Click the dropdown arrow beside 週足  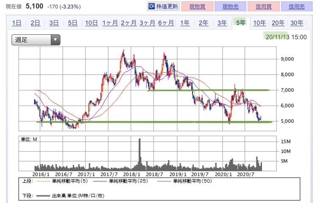tap(55, 40)
